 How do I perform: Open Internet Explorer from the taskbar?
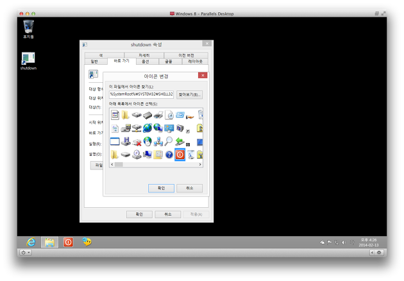click(31, 242)
